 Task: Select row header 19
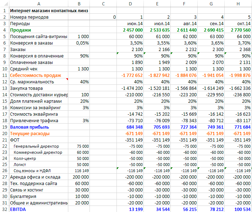pos(4,127)
